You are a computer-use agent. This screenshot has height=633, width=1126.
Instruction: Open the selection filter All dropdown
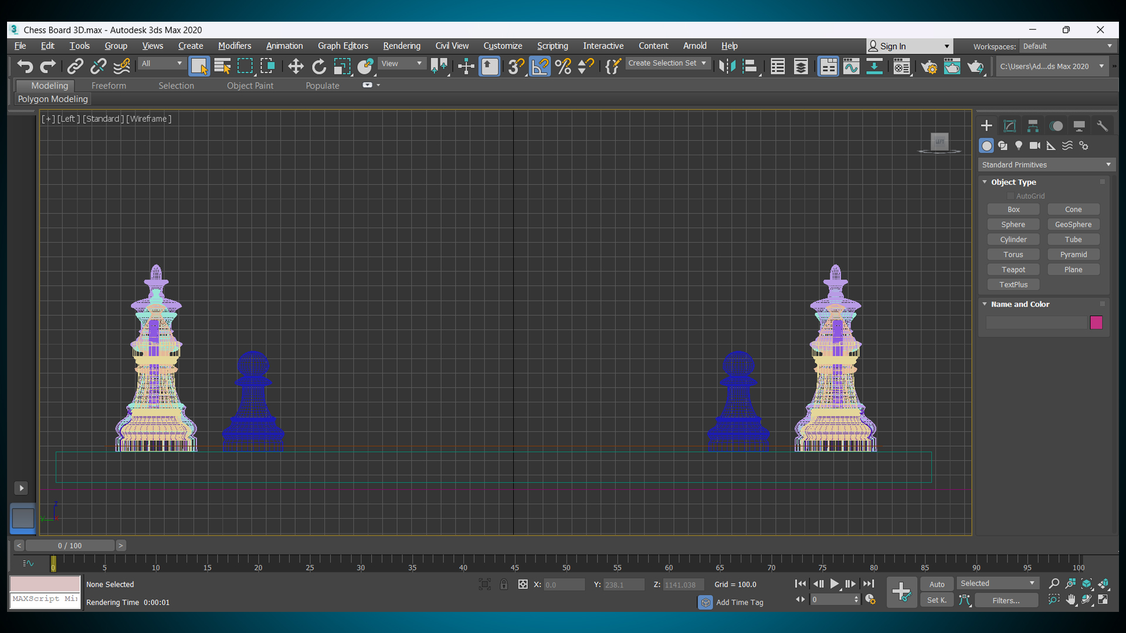[x=162, y=63]
